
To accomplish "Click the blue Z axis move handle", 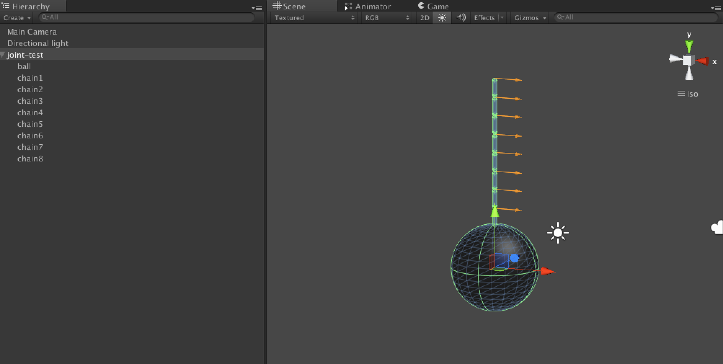I will coord(514,258).
